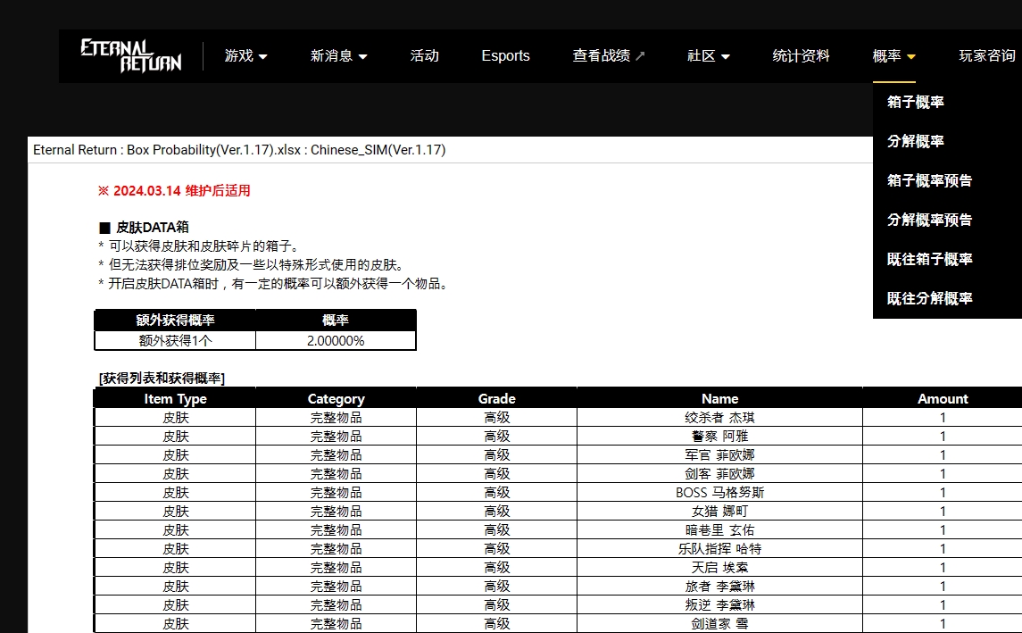Collapse the 概率 dropdown menu

[x=893, y=56]
